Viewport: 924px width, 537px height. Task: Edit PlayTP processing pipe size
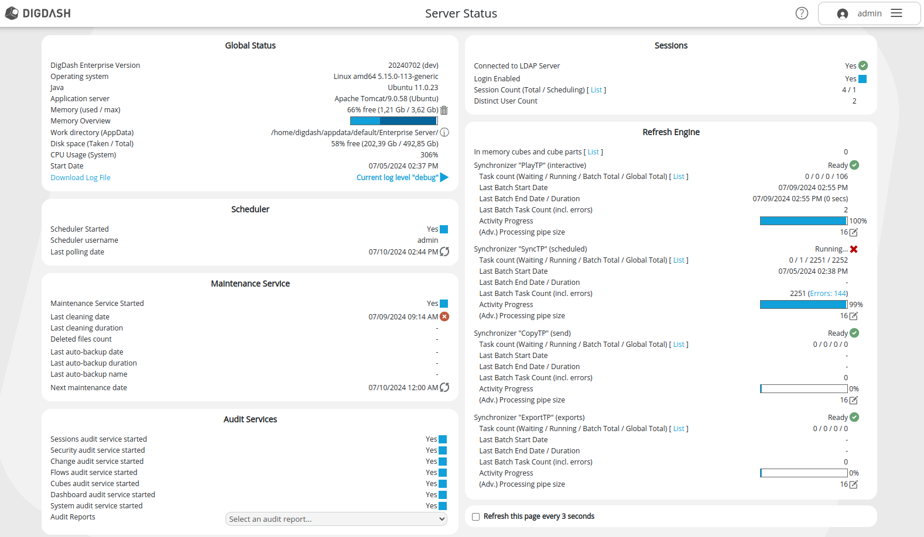click(854, 233)
